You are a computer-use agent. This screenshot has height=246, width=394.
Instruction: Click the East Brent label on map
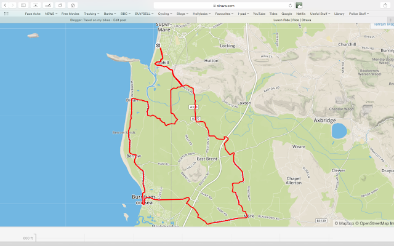(x=207, y=159)
